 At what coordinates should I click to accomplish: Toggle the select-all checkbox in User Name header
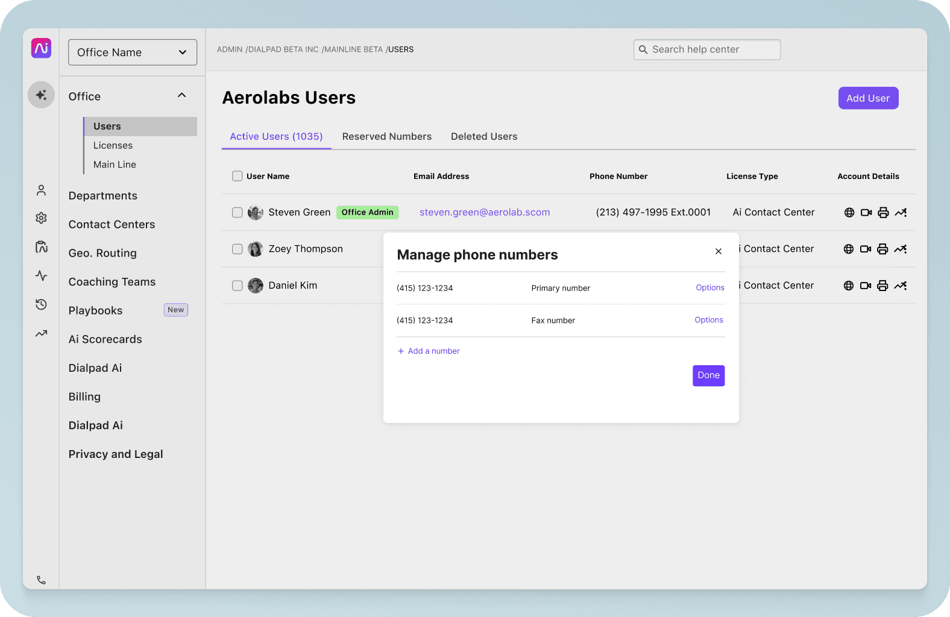pos(237,176)
